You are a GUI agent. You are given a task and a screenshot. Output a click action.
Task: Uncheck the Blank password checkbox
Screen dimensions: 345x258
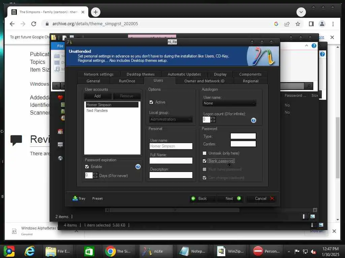pos(205,161)
